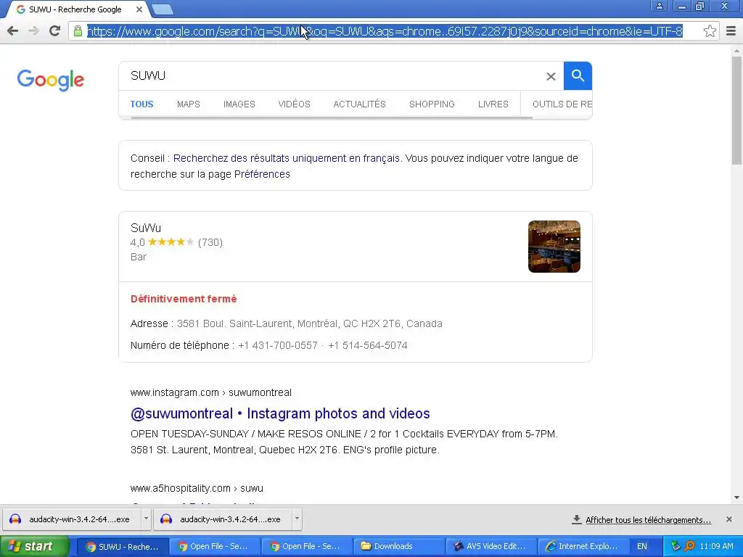Open the SuWu bar listing title
The image size is (743, 557).
coord(145,228)
